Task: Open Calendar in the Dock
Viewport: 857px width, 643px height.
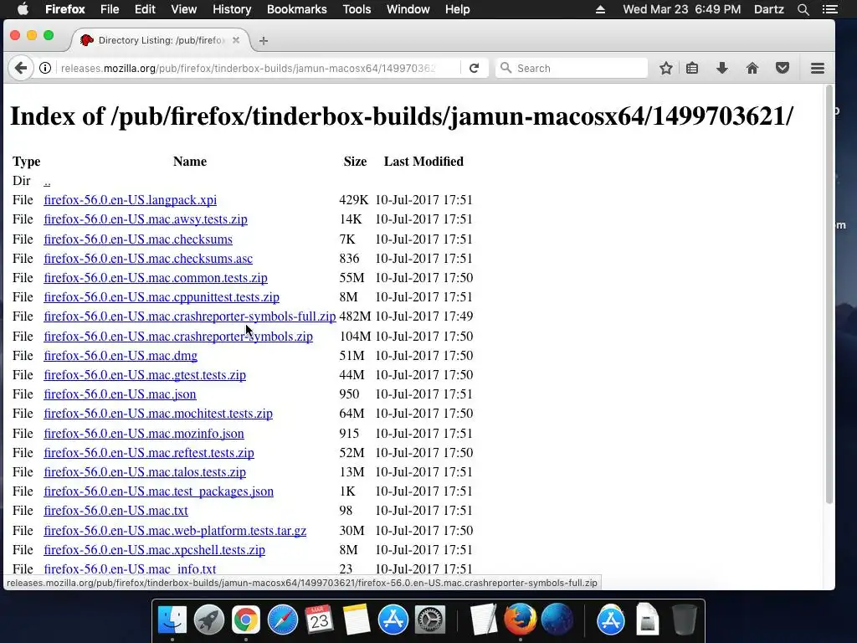Action: 319,620
